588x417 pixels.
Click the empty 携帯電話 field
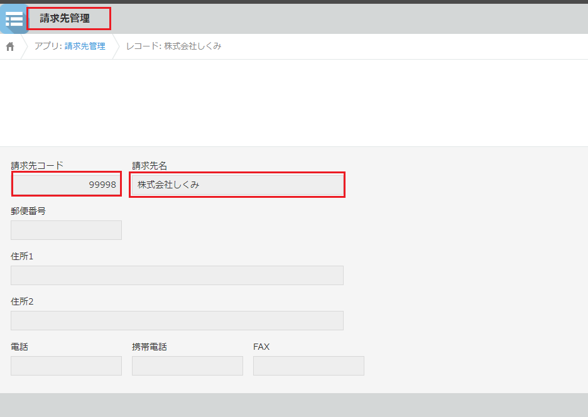[x=187, y=366]
